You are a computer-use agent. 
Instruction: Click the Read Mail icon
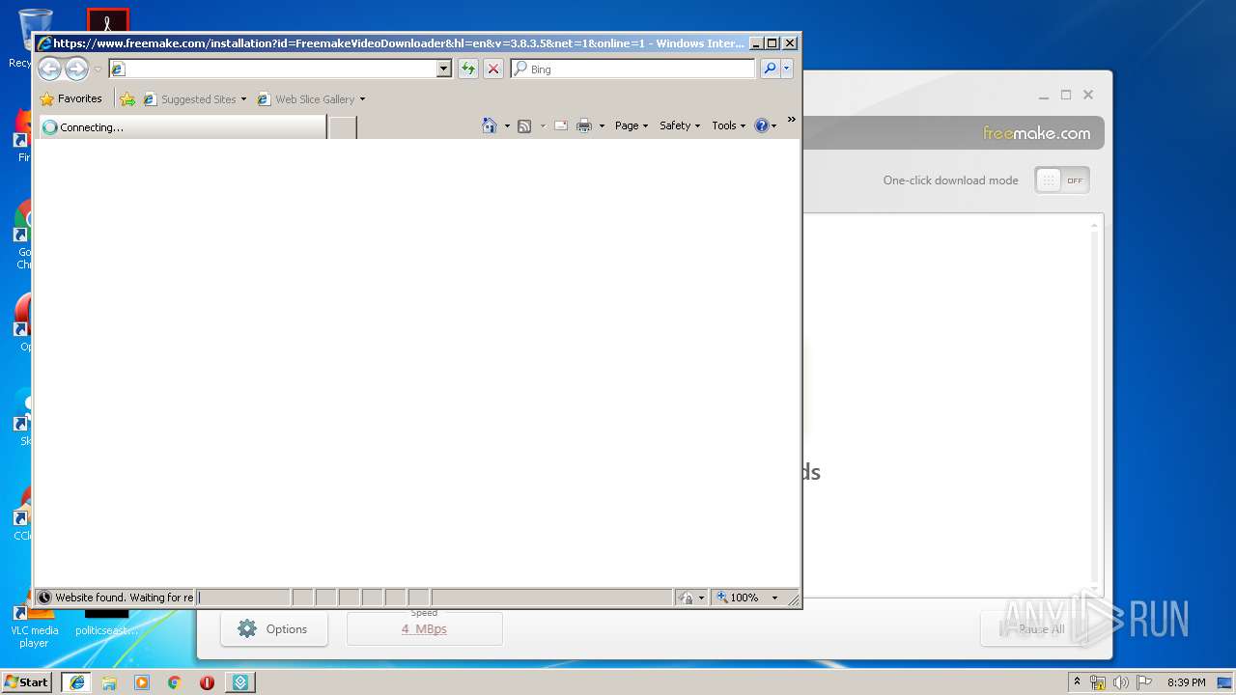tap(561, 125)
